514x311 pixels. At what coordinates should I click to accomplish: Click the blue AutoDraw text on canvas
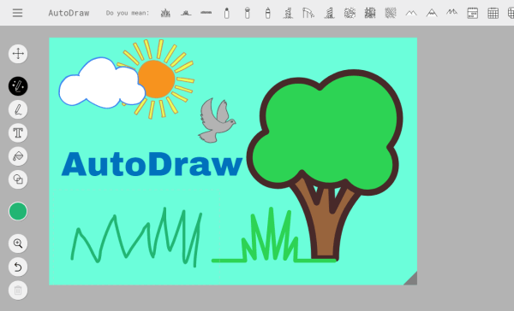[152, 164]
